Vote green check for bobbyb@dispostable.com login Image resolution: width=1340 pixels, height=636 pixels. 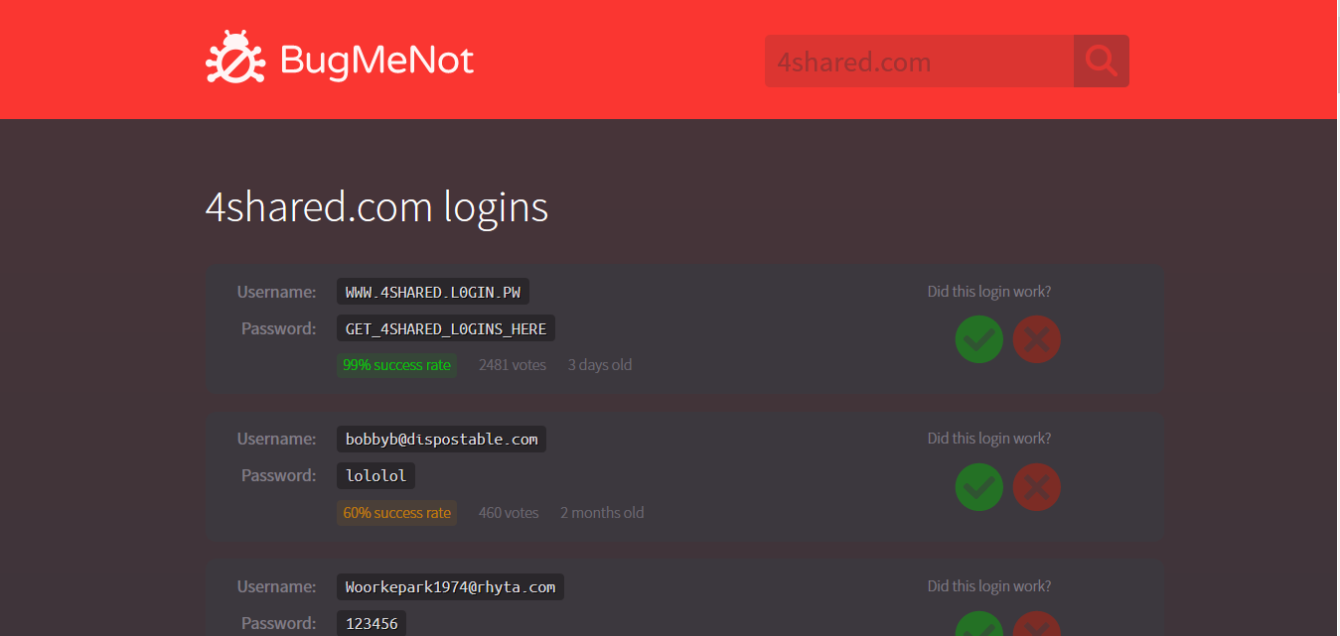pyautogui.click(x=978, y=487)
